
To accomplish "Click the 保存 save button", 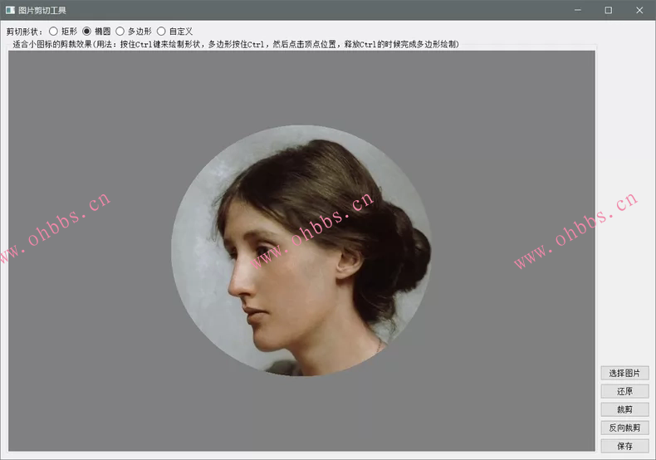I will click(x=624, y=446).
